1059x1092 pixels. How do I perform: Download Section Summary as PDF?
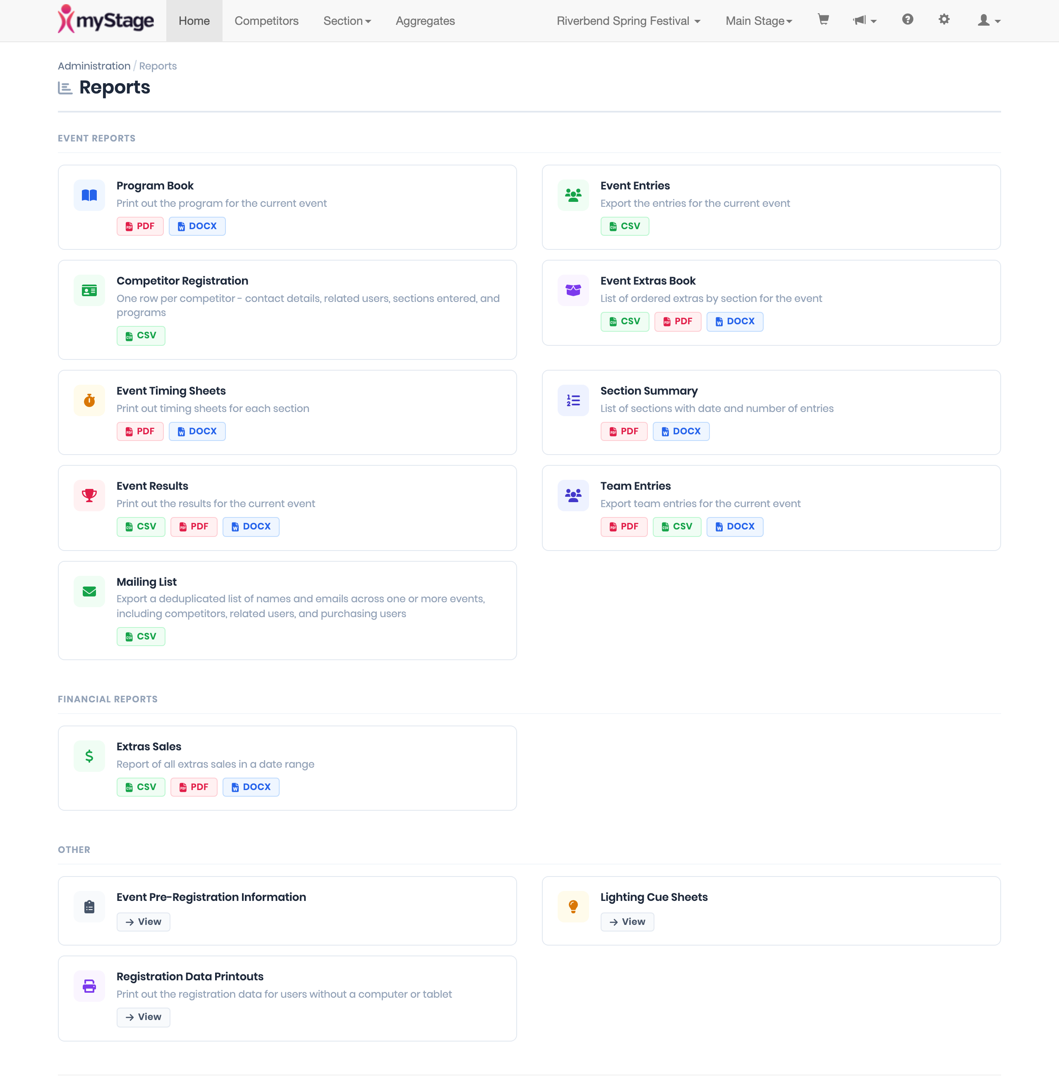(624, 431)
